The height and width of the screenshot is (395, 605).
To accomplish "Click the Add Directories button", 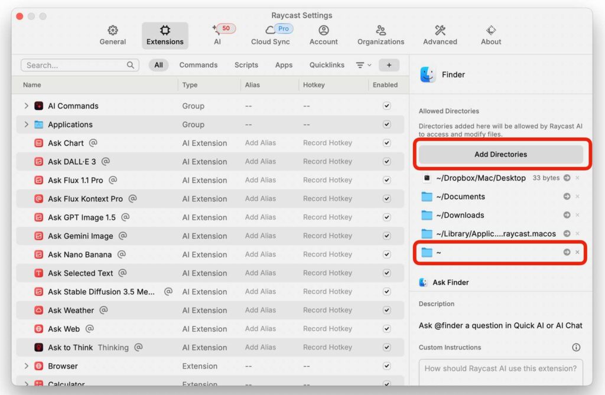I will (x=500, y=154).
